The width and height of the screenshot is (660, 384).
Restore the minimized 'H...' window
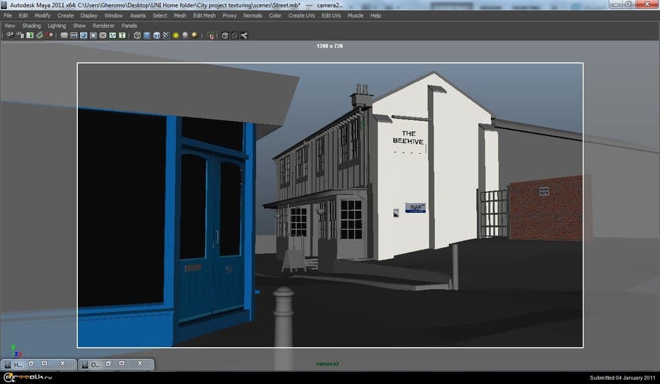click(31, 364)
